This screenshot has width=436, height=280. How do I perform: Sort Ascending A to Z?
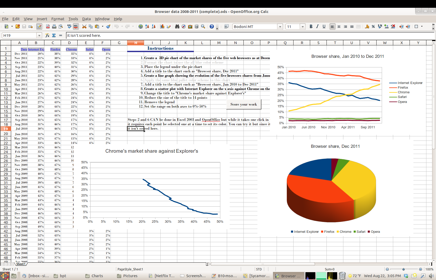[147, 26]
